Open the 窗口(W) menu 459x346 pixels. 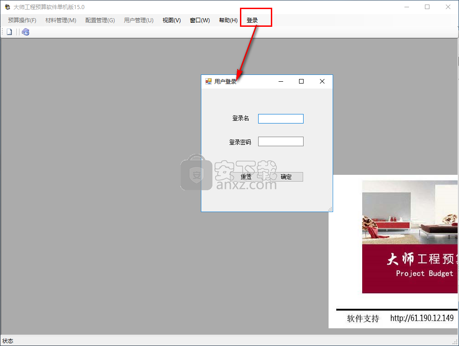(200, 20)
